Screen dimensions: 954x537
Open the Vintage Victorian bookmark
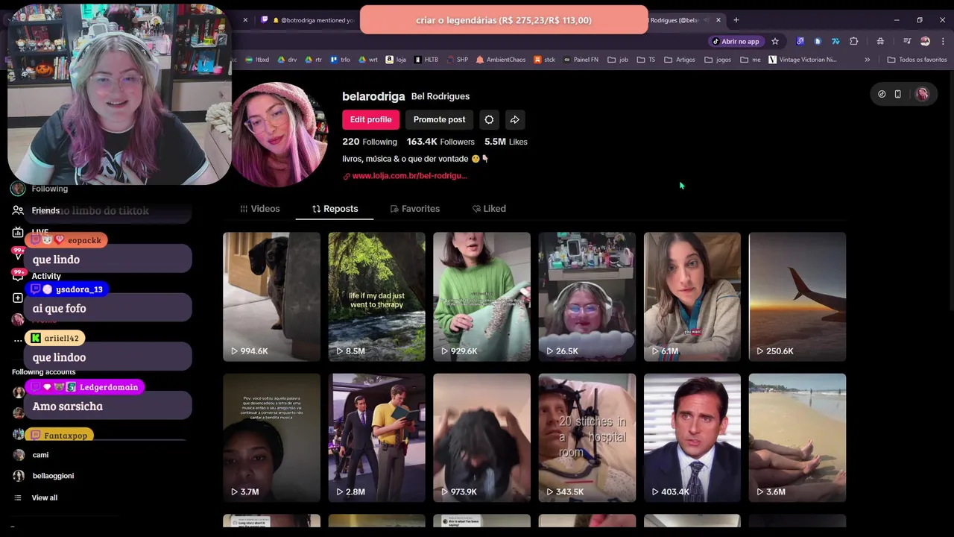pyautogui.click(x=803, y=60)
